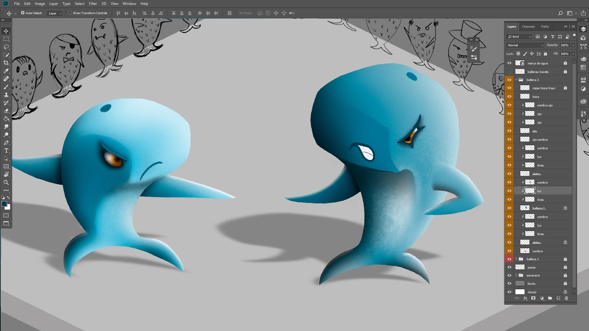The image size is (589, 331).
Task: Enable Show Transform Controls checkbox
Action: pyautogui.click(x=70, y=13)
